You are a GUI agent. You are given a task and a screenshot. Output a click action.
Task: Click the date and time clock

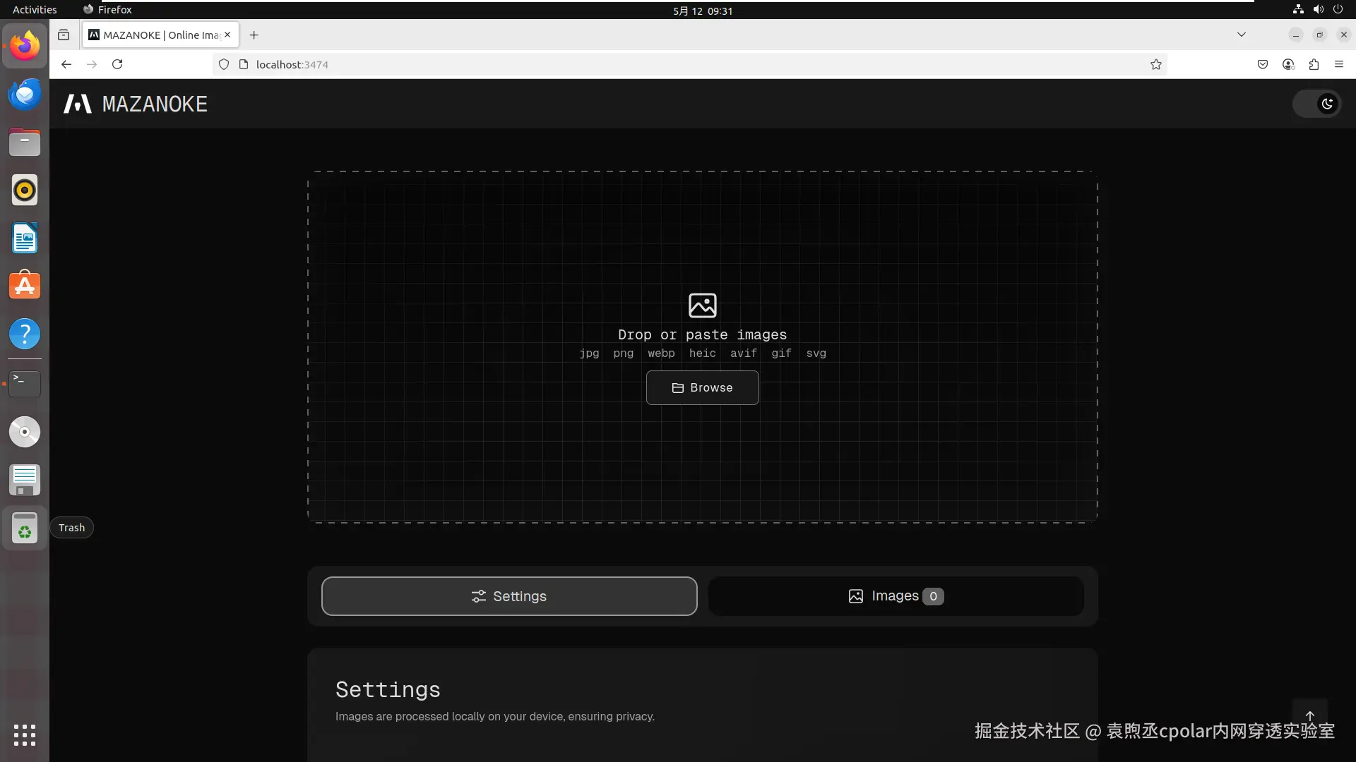tap(703, 11)
